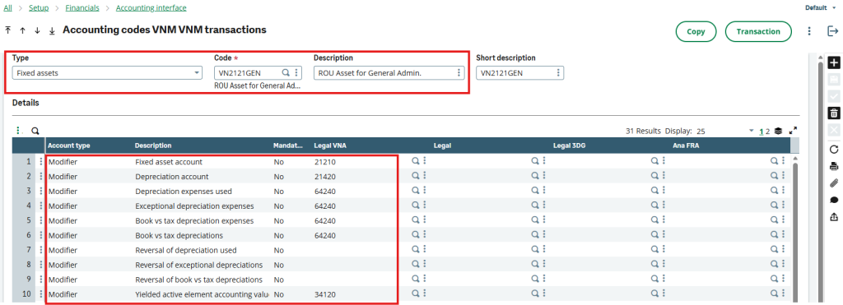
Task: Click the Financials breadcrumb link
Action: click(x=82, y=7)
